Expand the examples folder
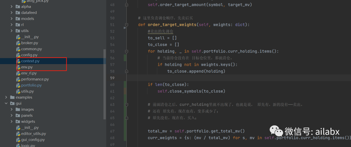Screen dimensions: 351x147 pos(6,97)
